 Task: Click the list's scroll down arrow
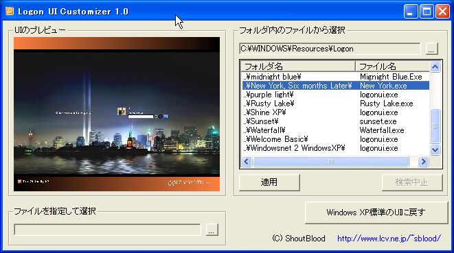(x=435, y=149)
